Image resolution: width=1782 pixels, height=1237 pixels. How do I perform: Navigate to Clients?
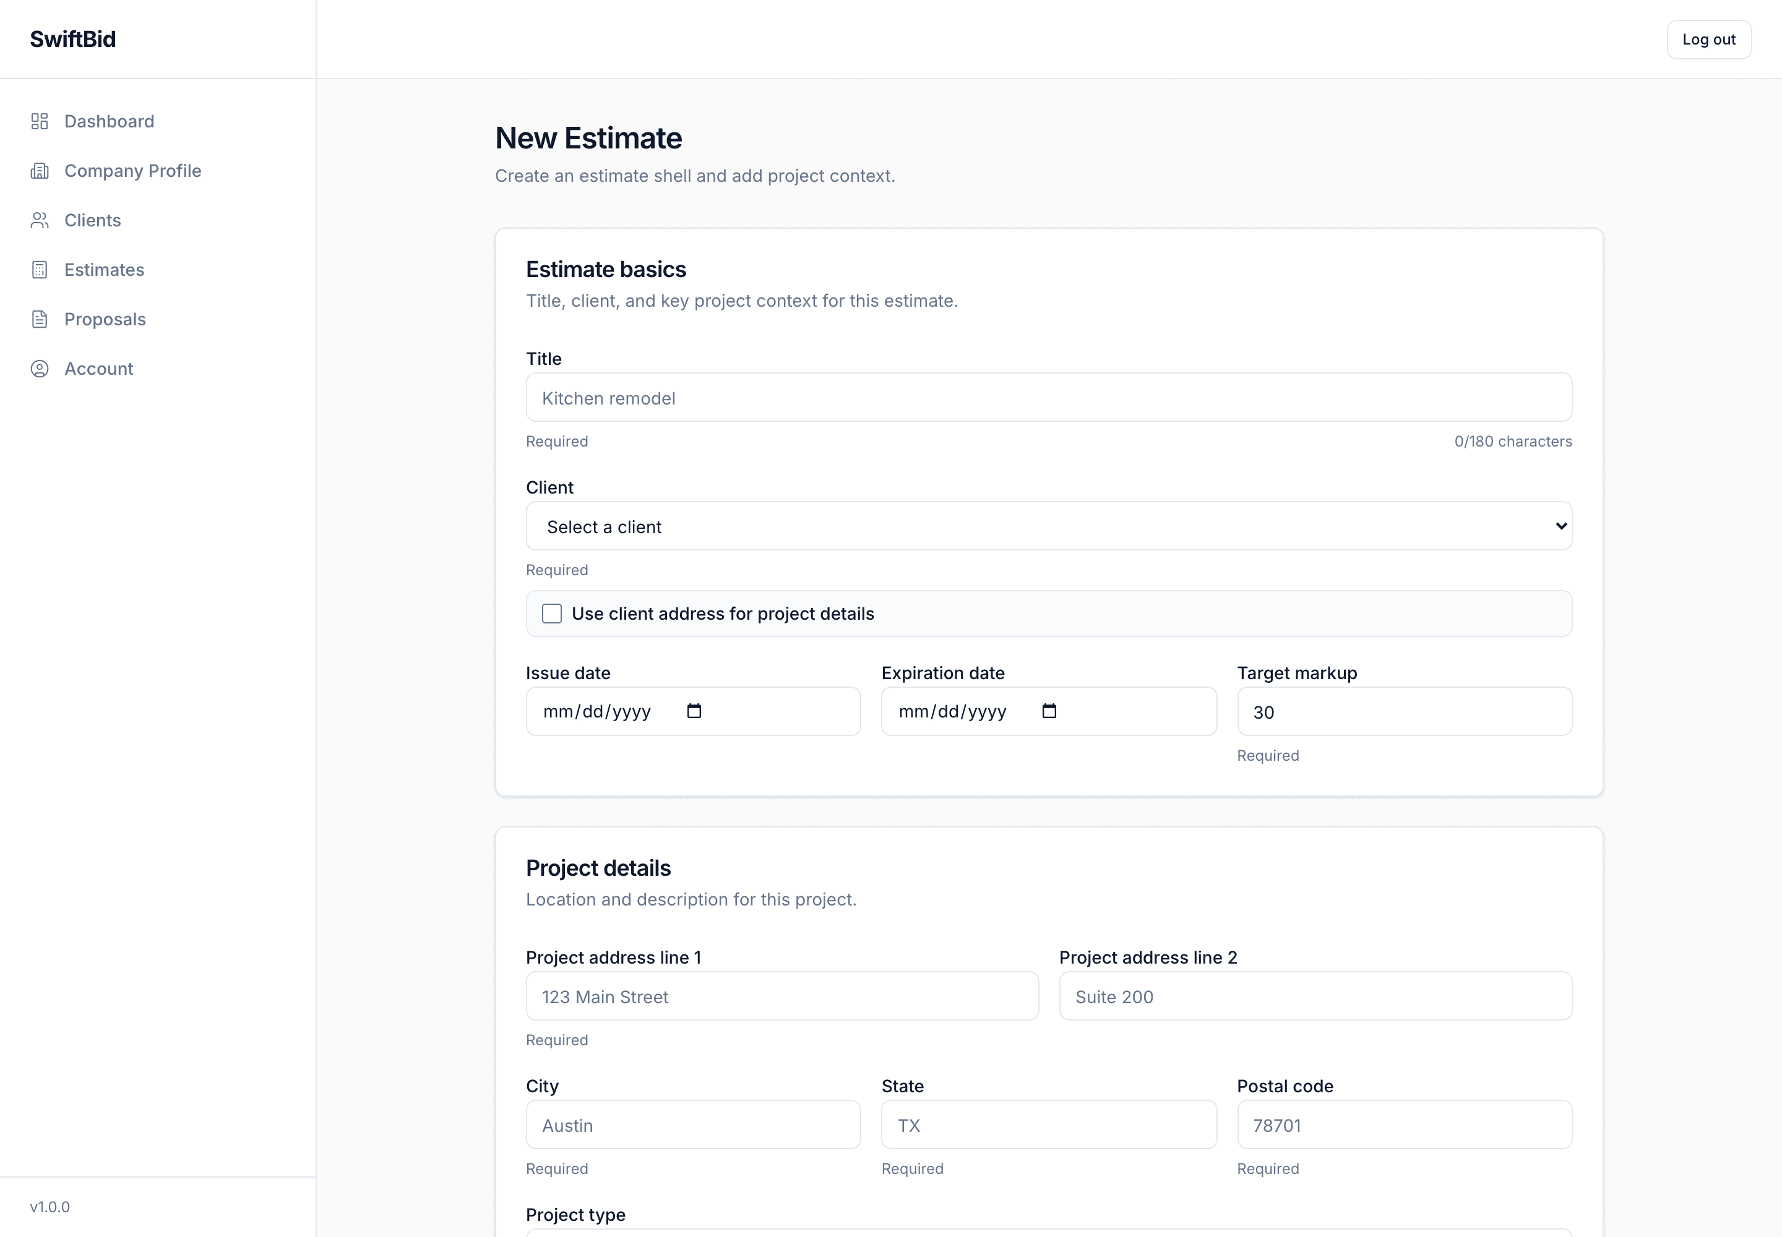[92, 221]
